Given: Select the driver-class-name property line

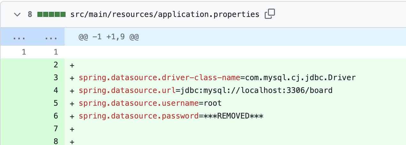Looking at the screenshot, I should (x=217, y=78).
